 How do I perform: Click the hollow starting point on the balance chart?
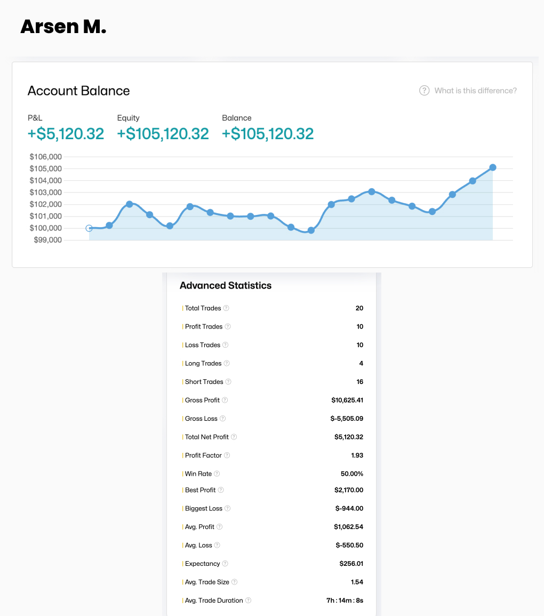89,228
